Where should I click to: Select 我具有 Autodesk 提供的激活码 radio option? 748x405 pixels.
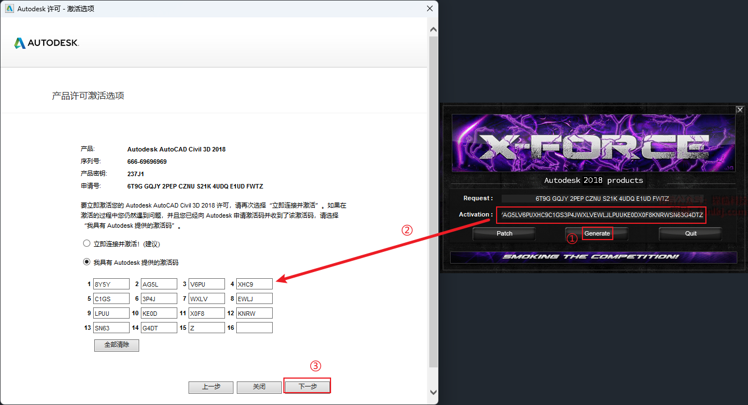86,262
